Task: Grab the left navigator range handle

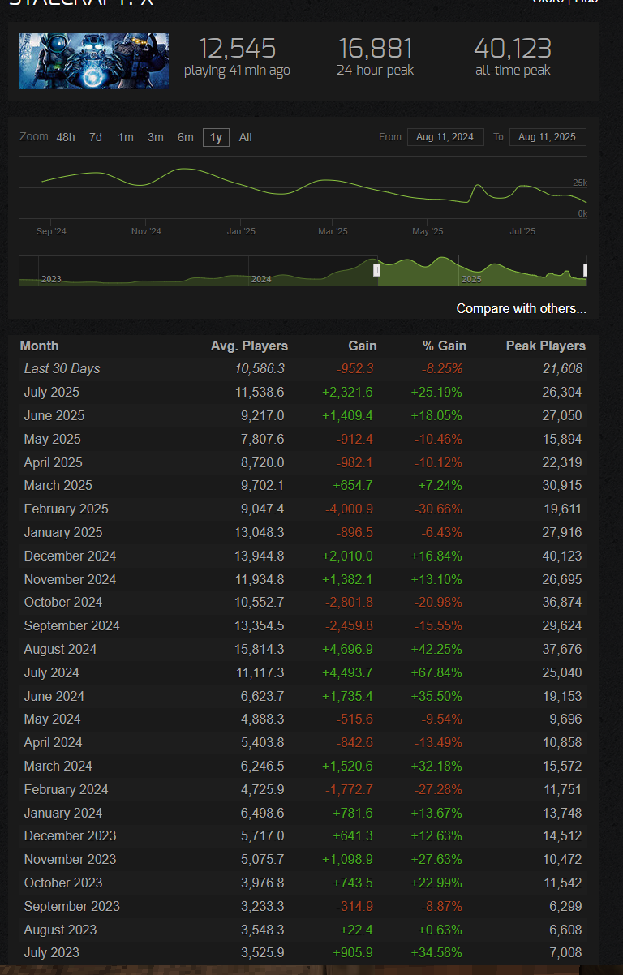Action: pos(376,270)
